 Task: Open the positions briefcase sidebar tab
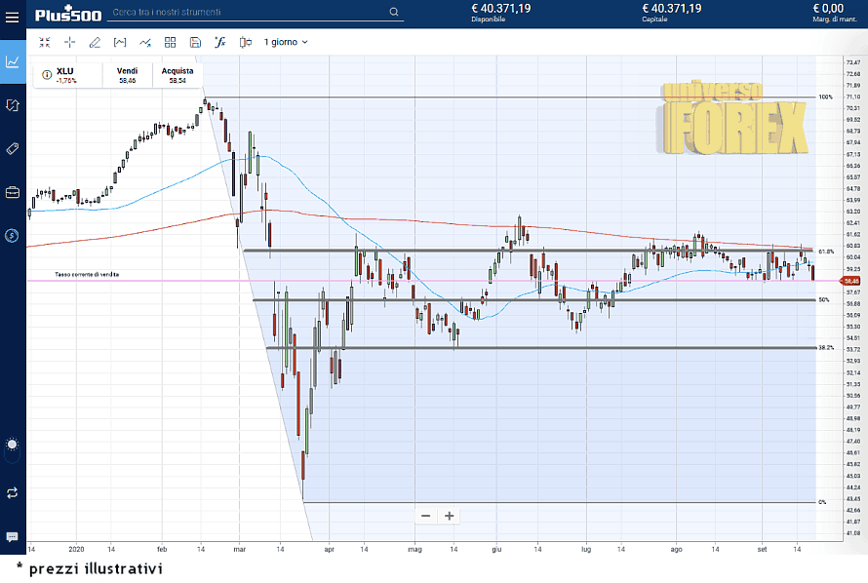pyautogui.click(x=13, y=192)
